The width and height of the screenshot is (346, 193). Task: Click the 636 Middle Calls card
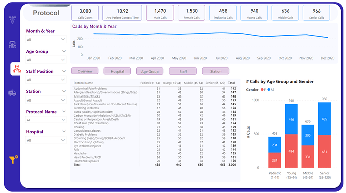point(285,13)
